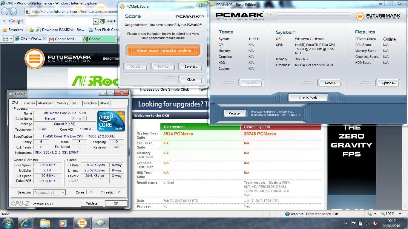The height and width of the screenshot is (229, 408).
Task: Click the Internet zone globe status icon
Action: tap(287, 214)
